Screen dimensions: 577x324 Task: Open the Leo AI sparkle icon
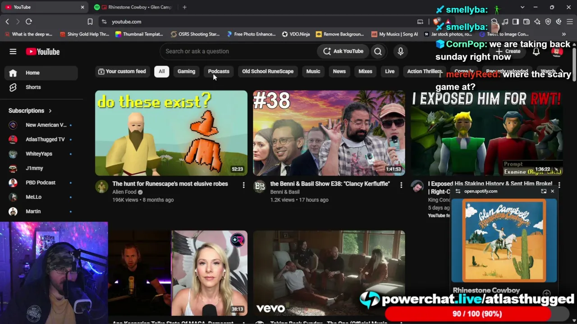pyautogui.click(x=537, y=22)
